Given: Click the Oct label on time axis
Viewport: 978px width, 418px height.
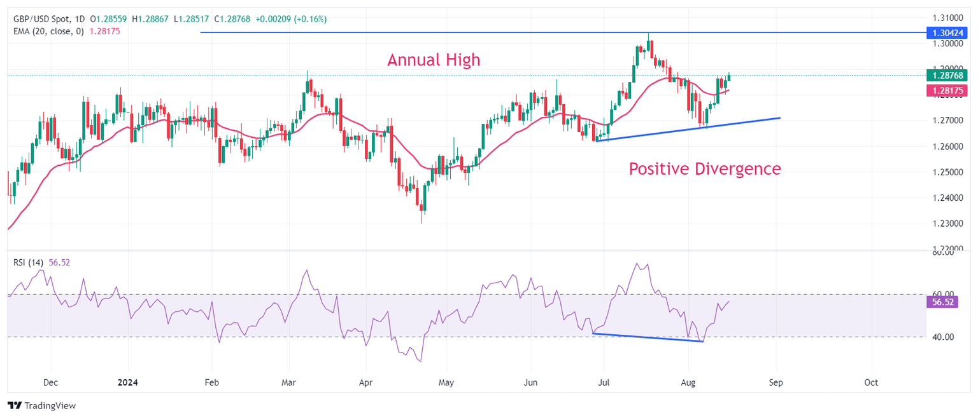Looking at the screenshot, I should point(871,383).
